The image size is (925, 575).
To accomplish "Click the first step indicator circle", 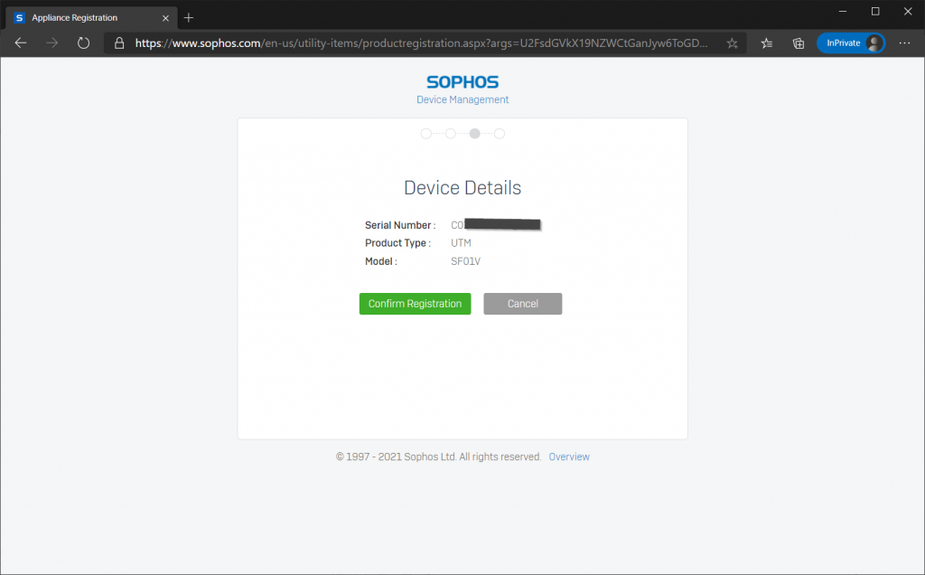I will click(426, 134).
